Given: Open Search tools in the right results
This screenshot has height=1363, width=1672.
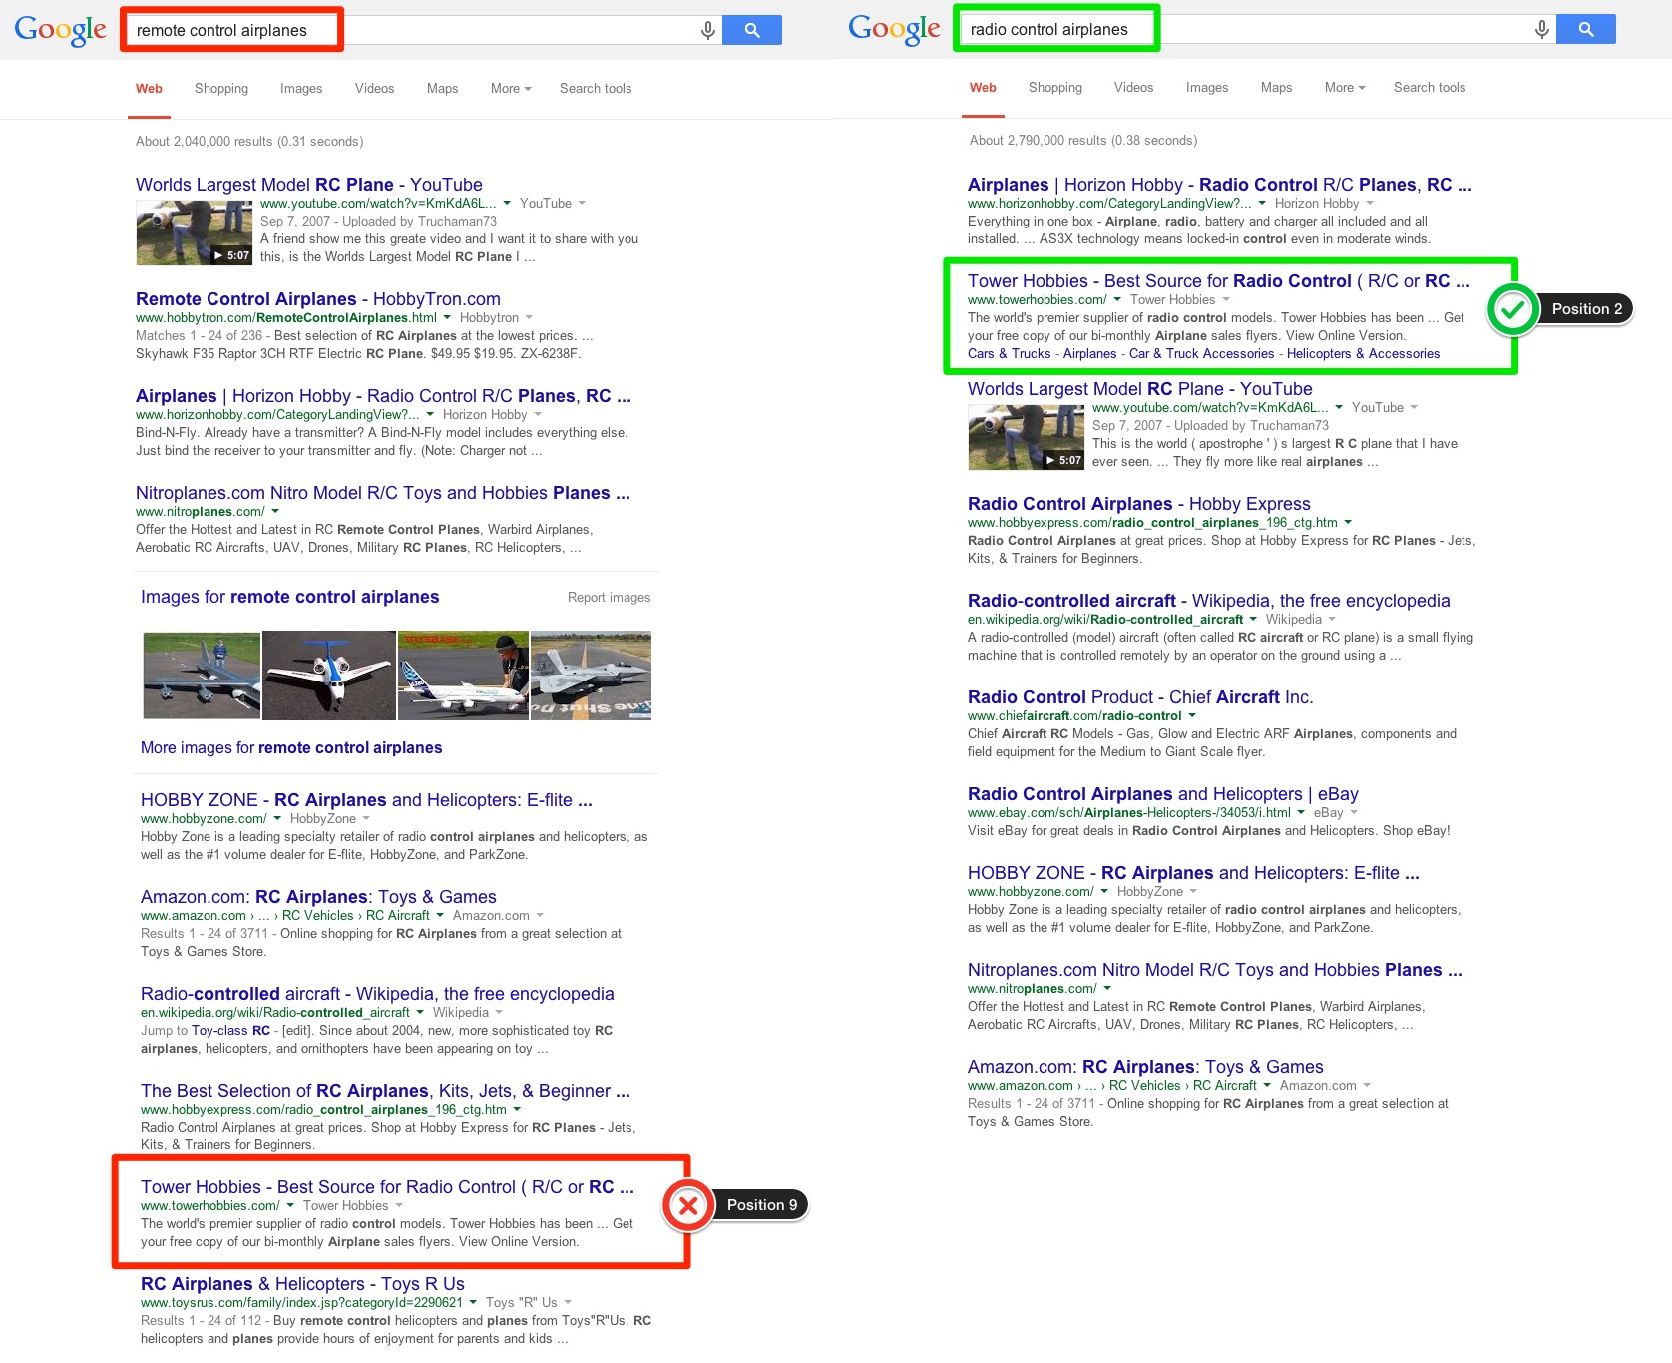Looking at the screenshot, I should coord(1430,87).
